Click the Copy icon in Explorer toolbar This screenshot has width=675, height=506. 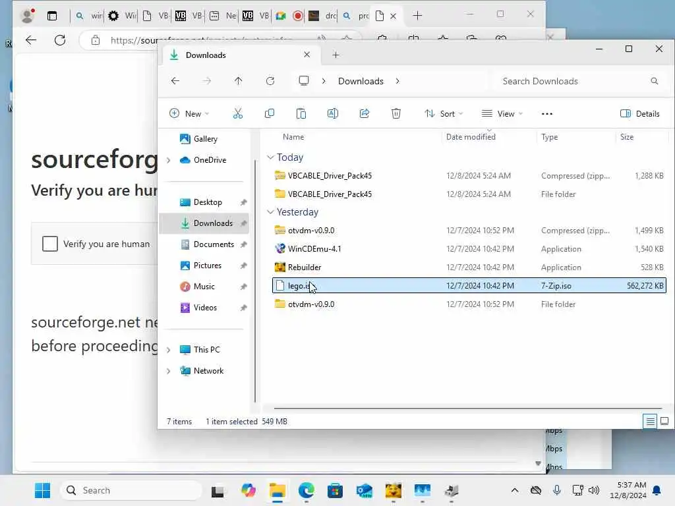pos(270,113)
